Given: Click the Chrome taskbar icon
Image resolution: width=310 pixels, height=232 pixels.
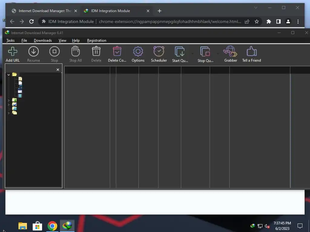Looking at the screenshot, I should [52, 226].
